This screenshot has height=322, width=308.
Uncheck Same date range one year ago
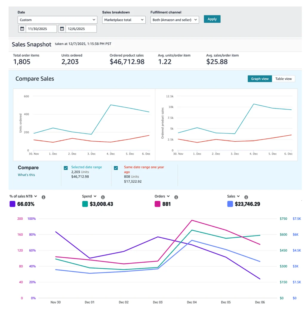pos(116,168)
